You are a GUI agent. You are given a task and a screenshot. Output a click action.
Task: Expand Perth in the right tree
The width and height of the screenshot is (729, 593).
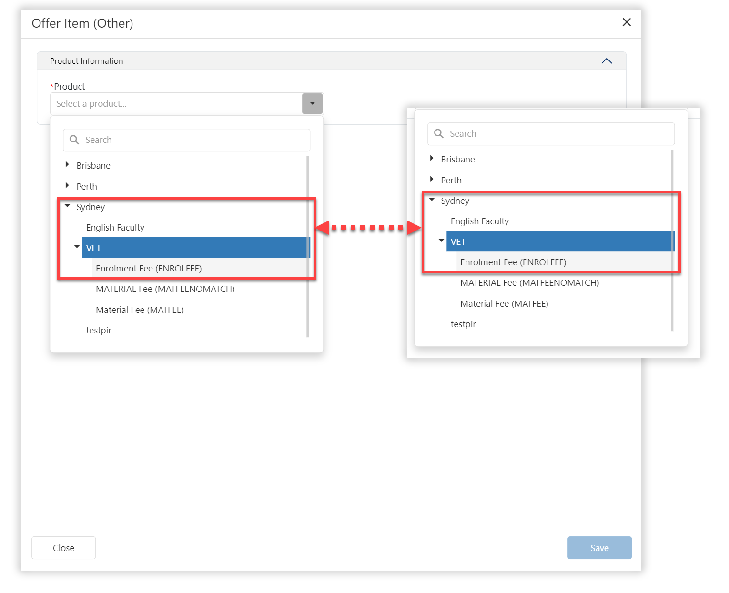(432, 179)
